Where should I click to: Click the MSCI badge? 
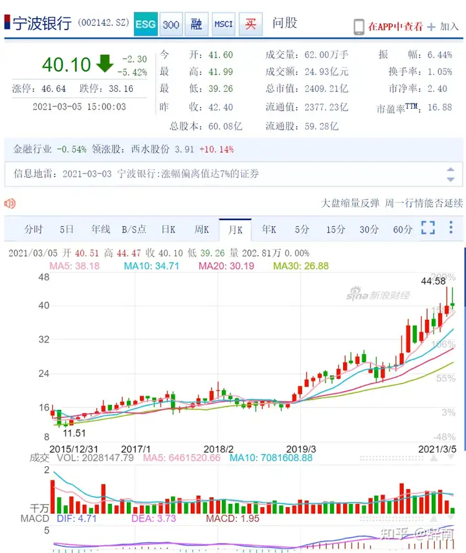click(223, 24)
